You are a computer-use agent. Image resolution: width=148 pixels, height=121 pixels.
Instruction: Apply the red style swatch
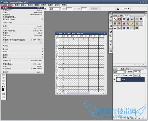click(x=124, y=24)
